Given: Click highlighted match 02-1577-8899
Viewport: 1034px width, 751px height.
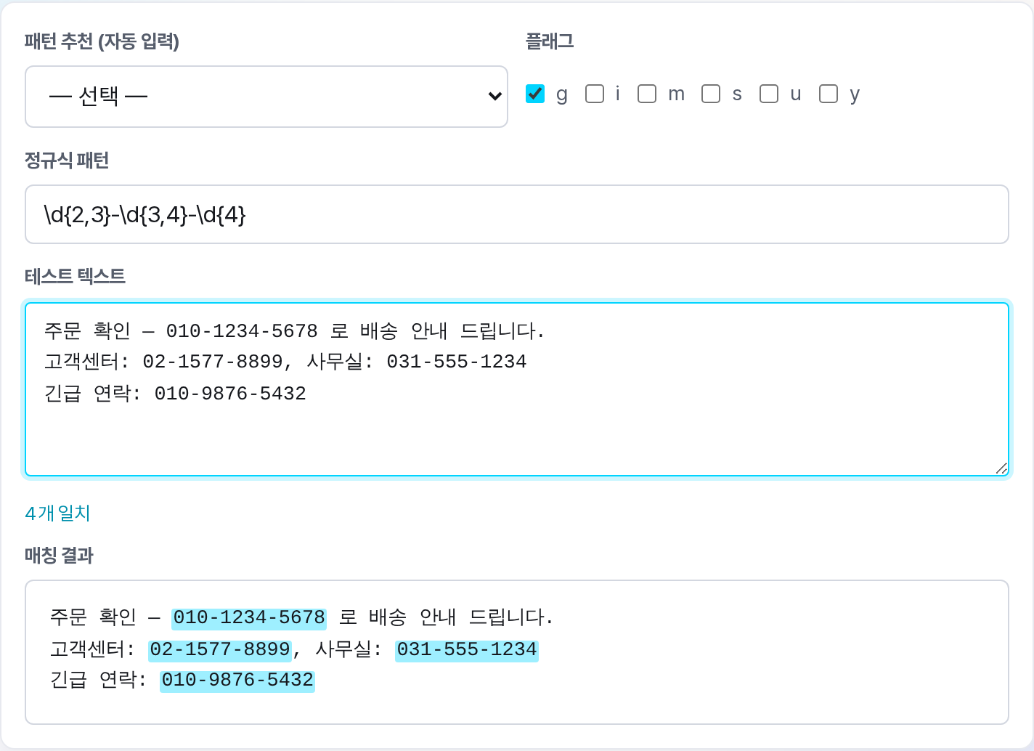Looking at the screenshot, I should pyautogui.click(x=220, y=649).
